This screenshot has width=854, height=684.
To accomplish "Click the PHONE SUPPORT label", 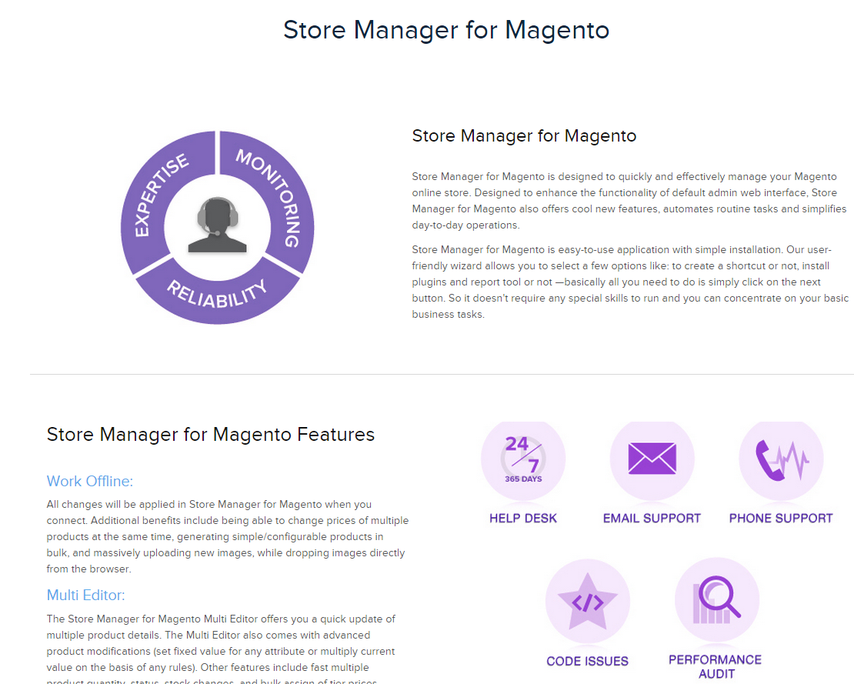I will [781, 519].
